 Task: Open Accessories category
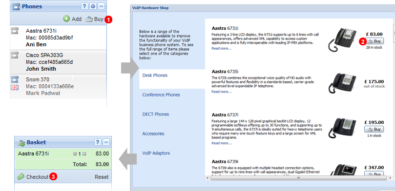point(153,134)
